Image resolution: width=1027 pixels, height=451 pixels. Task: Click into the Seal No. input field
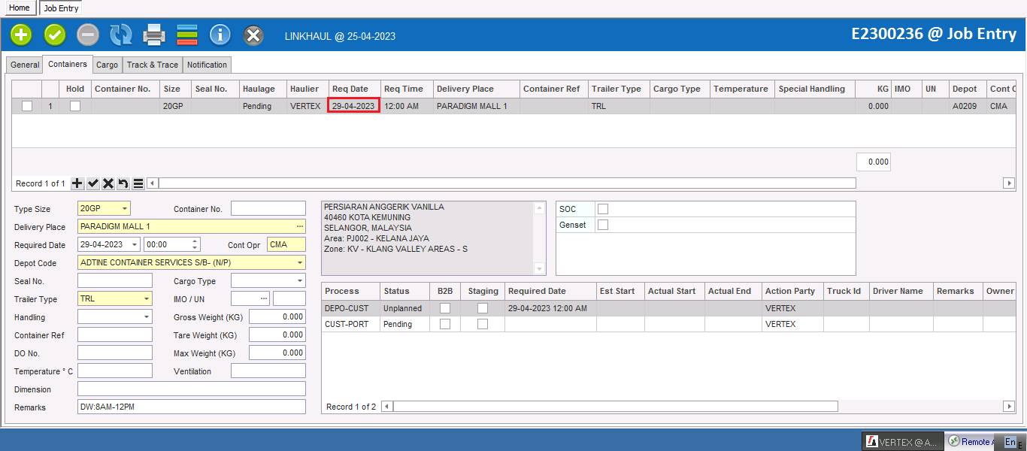tap(114, 281)
